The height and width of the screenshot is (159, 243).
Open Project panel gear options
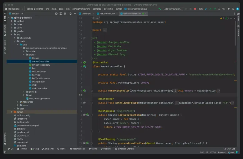pos(70,14)
